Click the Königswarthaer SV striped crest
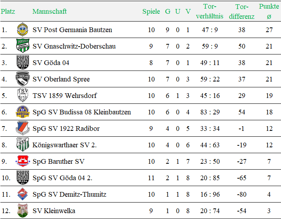281x219 pixels. (23, 145)
